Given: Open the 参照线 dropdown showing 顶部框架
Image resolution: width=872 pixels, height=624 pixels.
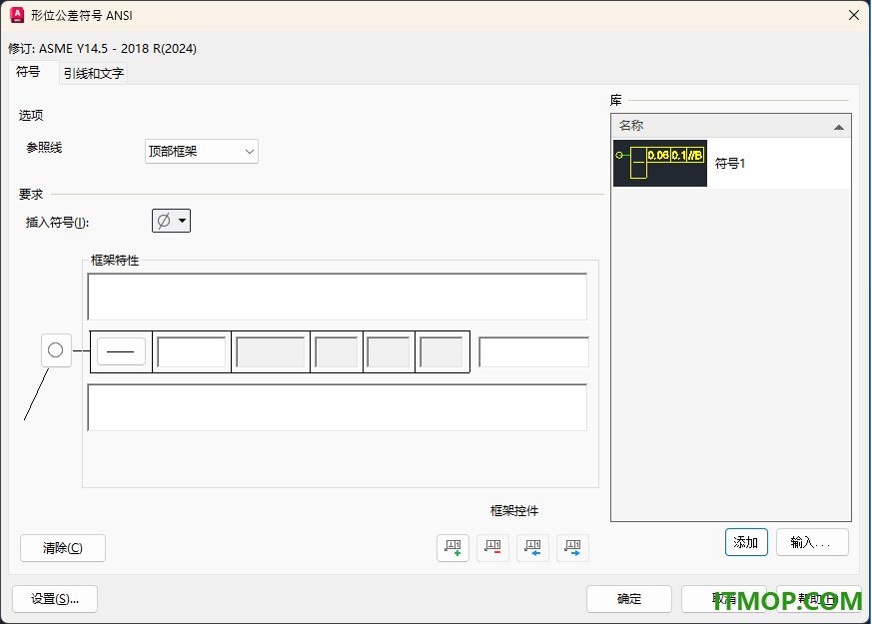Looking at the screenshot, I should 202,151.
